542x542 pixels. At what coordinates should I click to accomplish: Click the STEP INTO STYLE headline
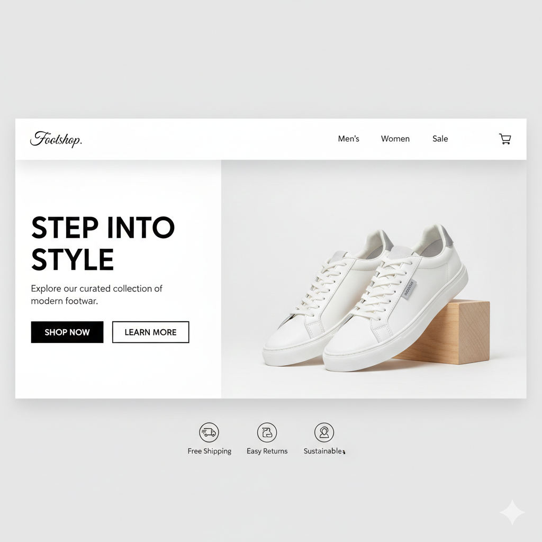point(103,243)
